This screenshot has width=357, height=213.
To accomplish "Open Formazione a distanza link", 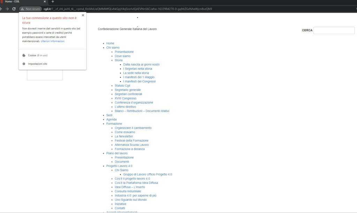I will [x=130, y=149].
